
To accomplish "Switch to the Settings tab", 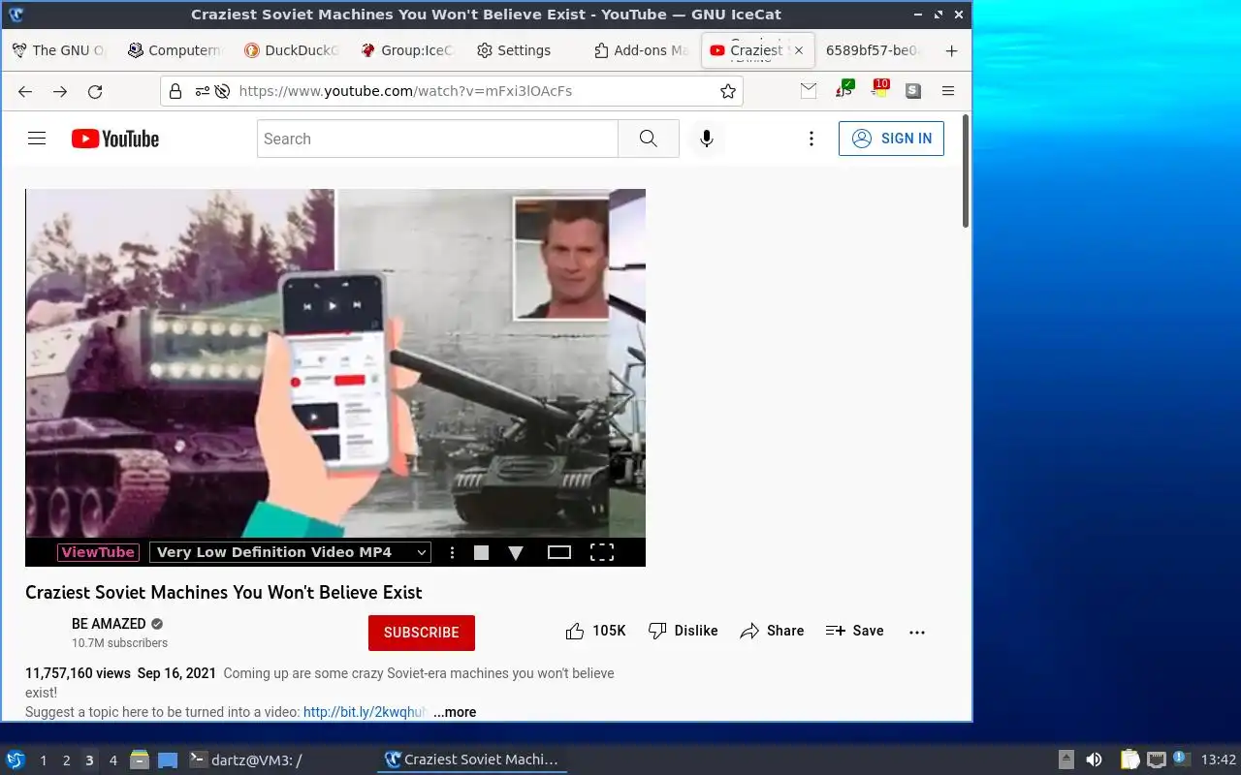I will [x=524, y=50].
